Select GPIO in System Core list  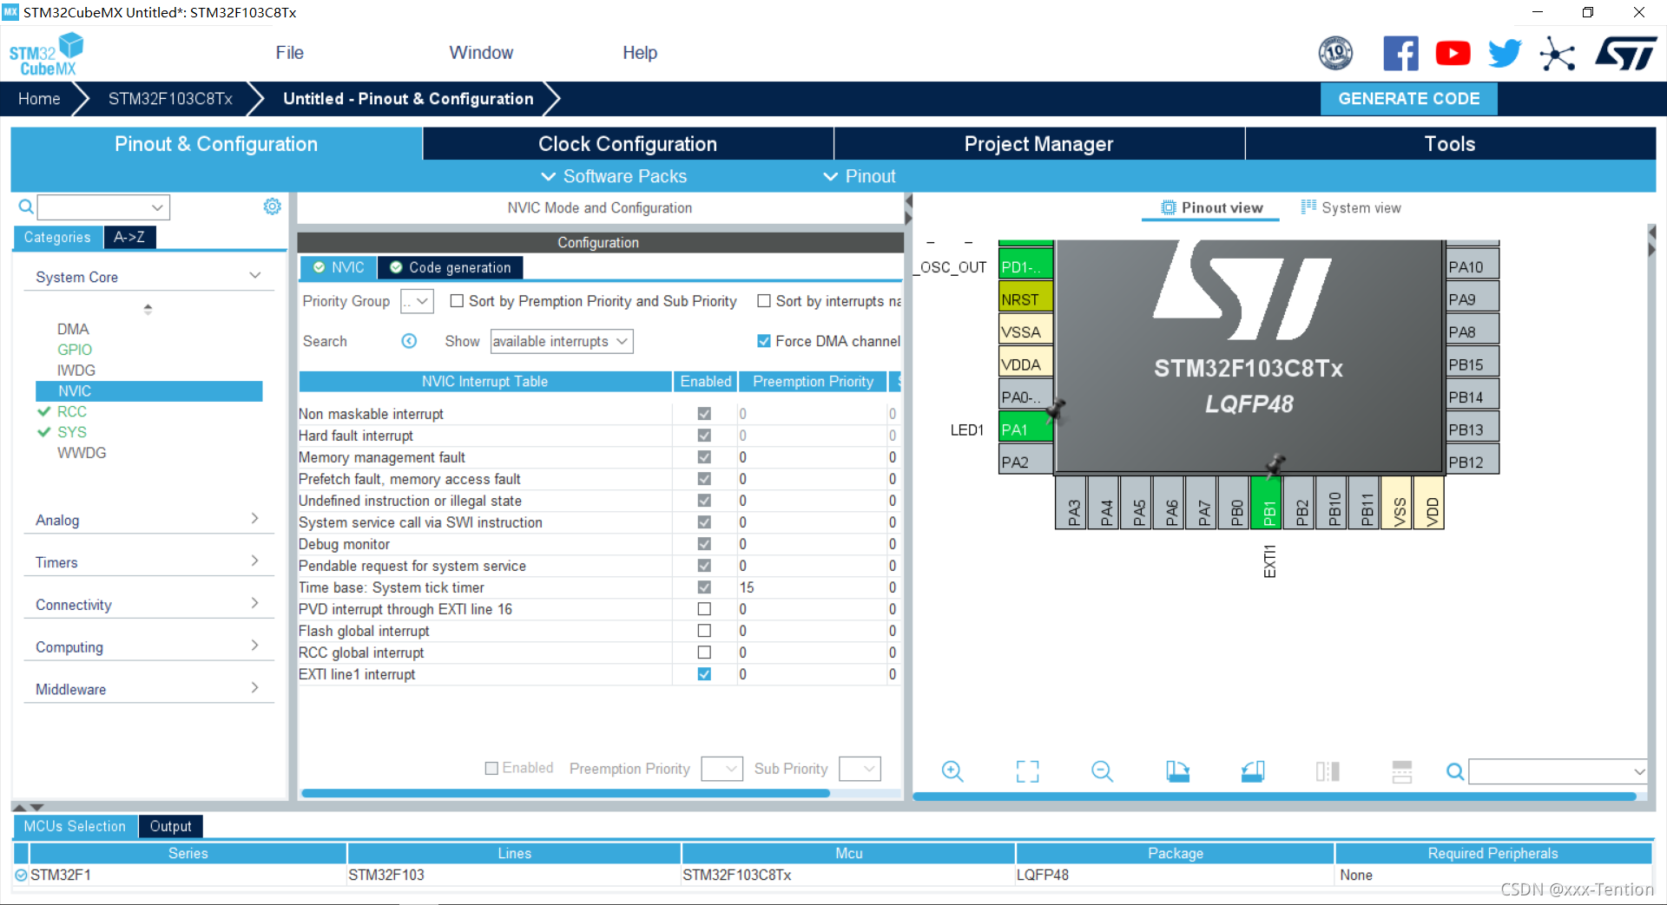[75, 350]
